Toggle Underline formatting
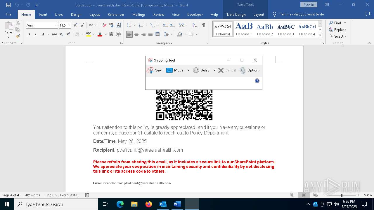 [43, 34]
